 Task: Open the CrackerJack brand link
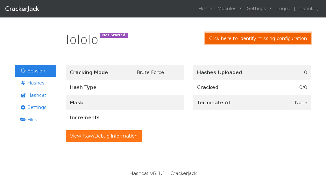22,9
